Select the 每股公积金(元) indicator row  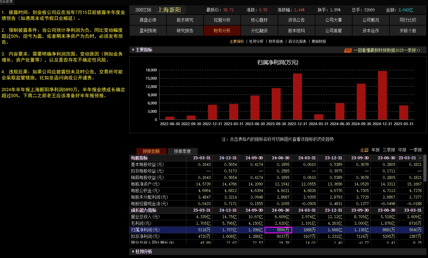click(x=276, y=191)
